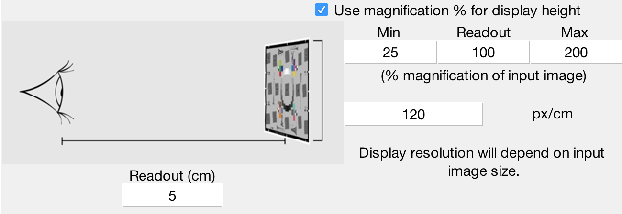Click the right end tick of the distance line
Screen dimensions: 622x214
pyautogui.click(x=286, y=141)
